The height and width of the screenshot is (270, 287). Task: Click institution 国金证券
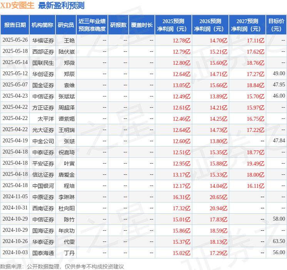(x=43, y=85)
